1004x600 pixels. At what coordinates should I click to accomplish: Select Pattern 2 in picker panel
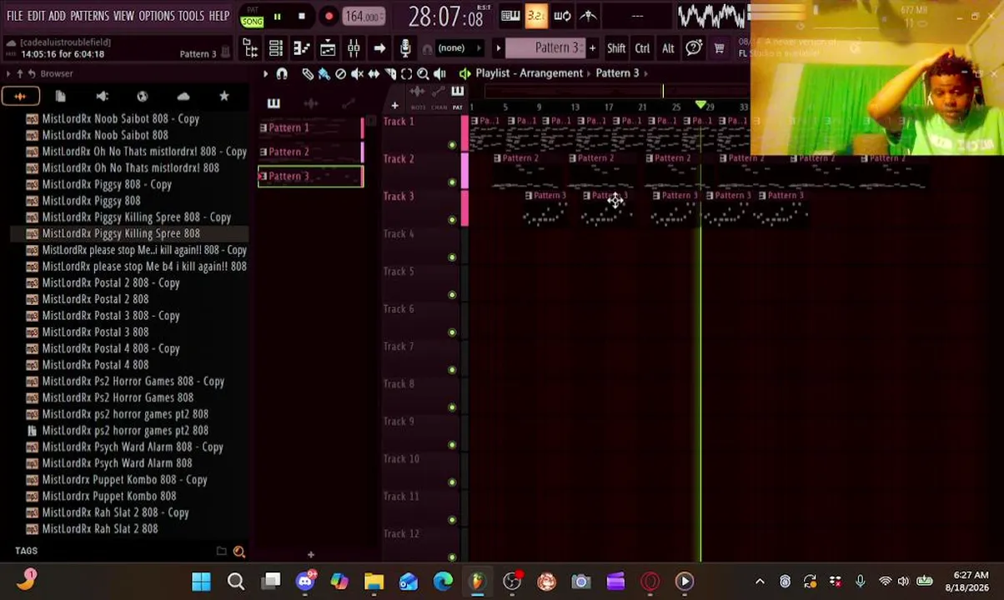[310, 152]
